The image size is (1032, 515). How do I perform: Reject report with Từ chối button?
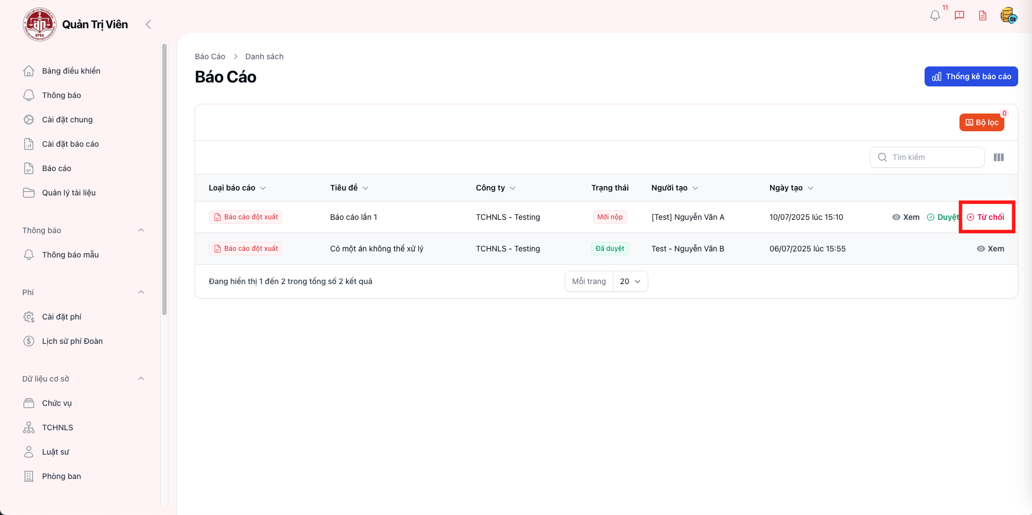coord(985,217)
